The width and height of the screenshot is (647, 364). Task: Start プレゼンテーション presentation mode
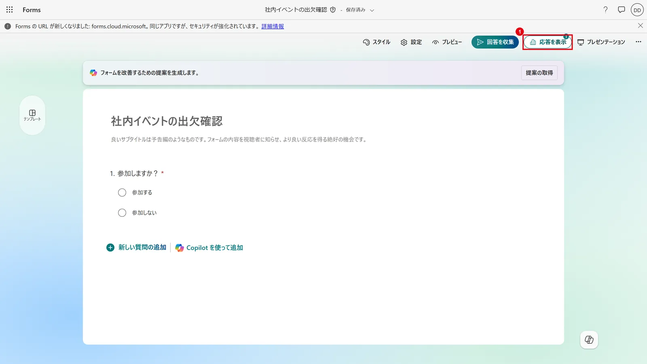601,42
